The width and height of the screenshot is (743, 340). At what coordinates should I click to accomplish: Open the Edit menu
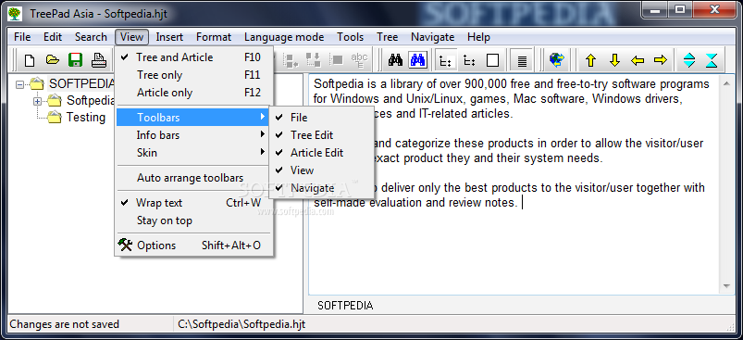pyautogui.click(x=53, y=37)
